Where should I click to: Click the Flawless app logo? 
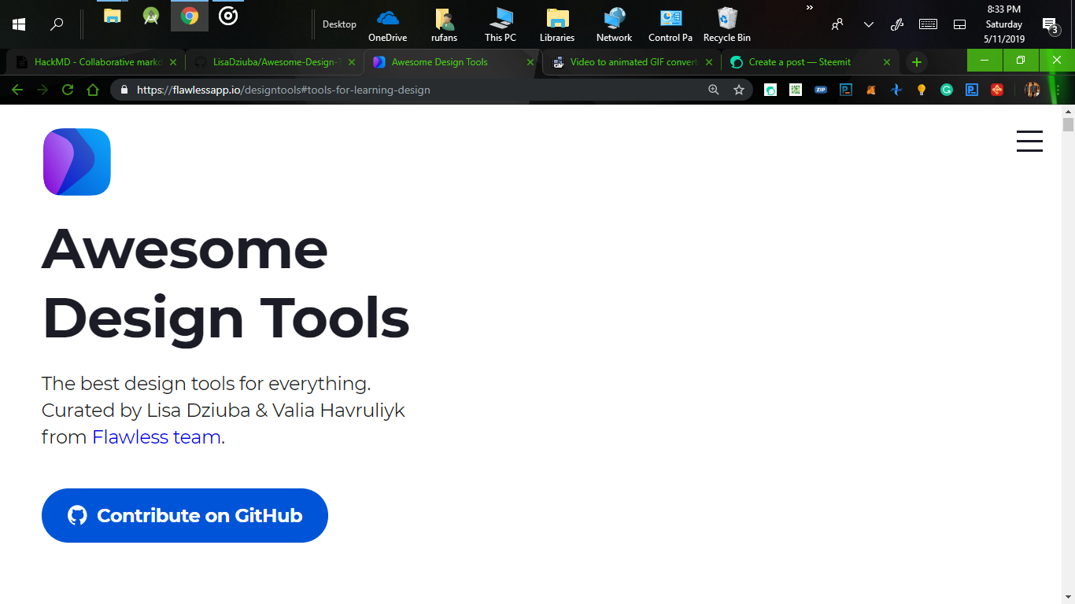(x=77, y=162)
